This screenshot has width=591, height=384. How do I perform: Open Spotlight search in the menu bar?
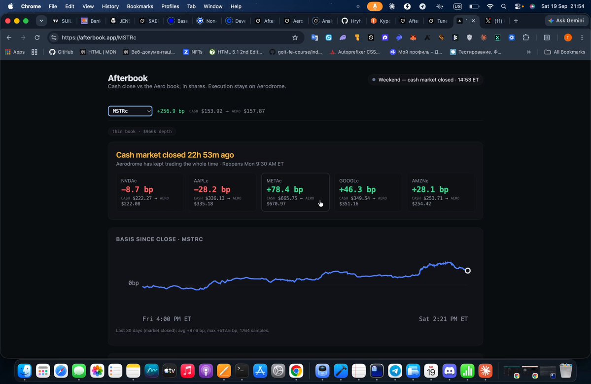(x=504, y=6)
